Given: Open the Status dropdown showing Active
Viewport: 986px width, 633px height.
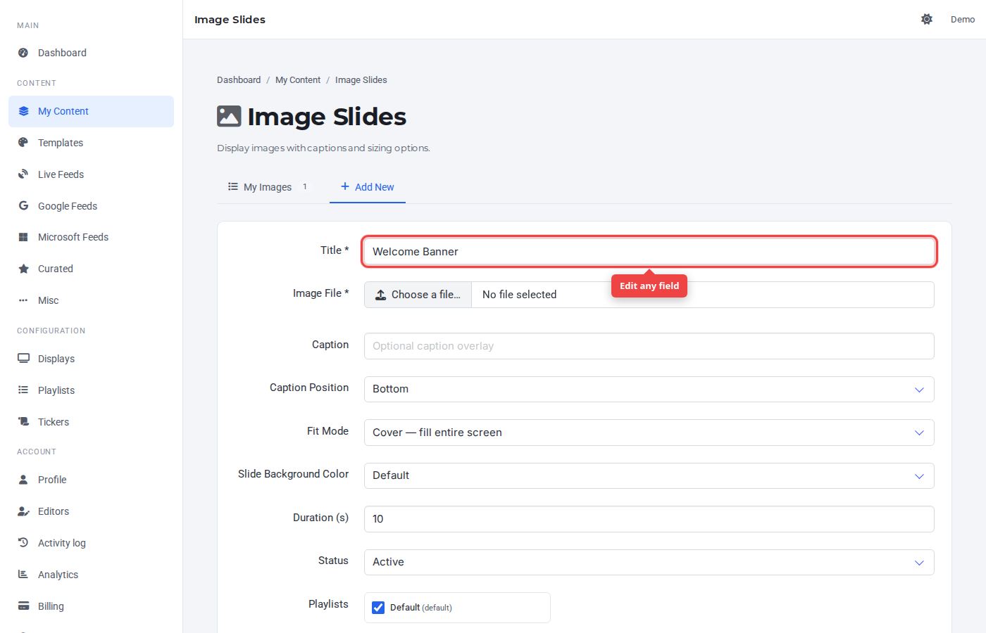Looking at the screenshot, I should (x=649, y=562).
